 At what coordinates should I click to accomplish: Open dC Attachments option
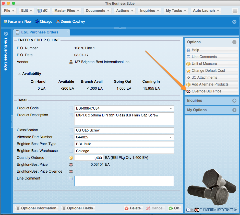click(212, 77)
